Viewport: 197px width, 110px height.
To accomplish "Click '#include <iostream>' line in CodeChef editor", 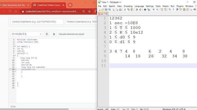I will click(27, 39).
